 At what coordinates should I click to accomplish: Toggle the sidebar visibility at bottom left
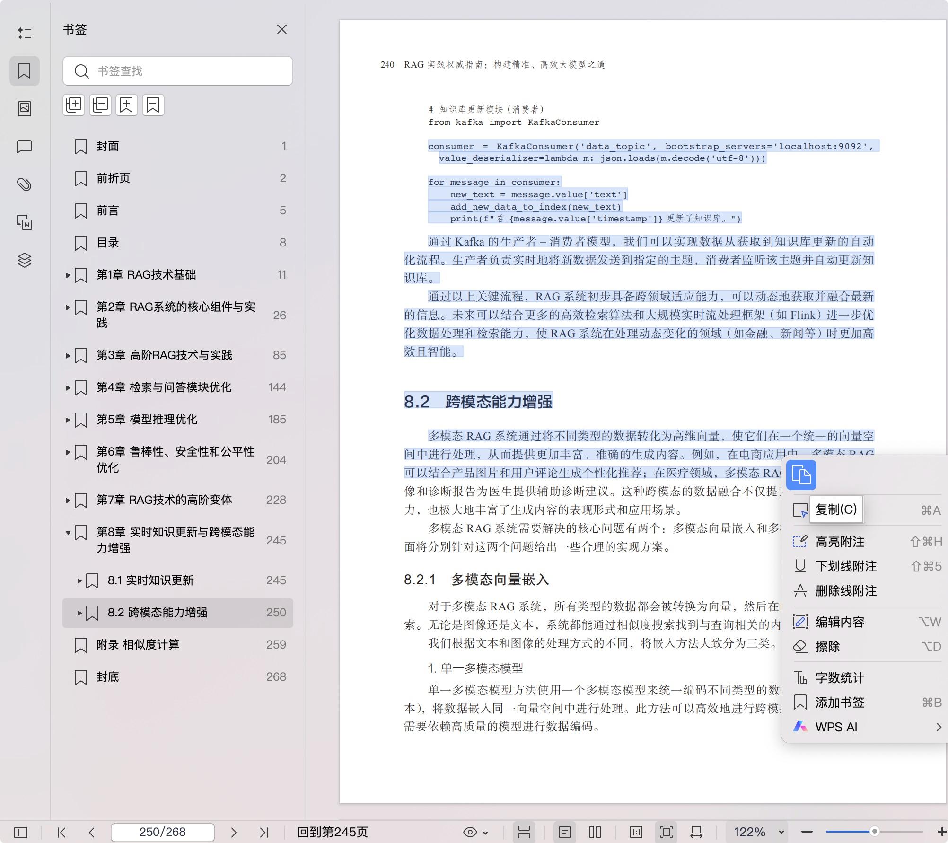[21, 832]
